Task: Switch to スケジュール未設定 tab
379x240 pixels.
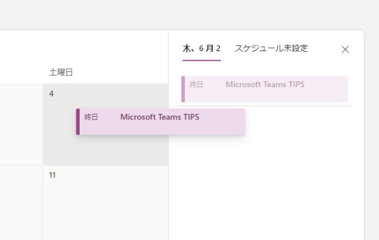Action: click(271, 49)
